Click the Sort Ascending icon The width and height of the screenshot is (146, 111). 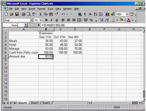pos(96,14)
